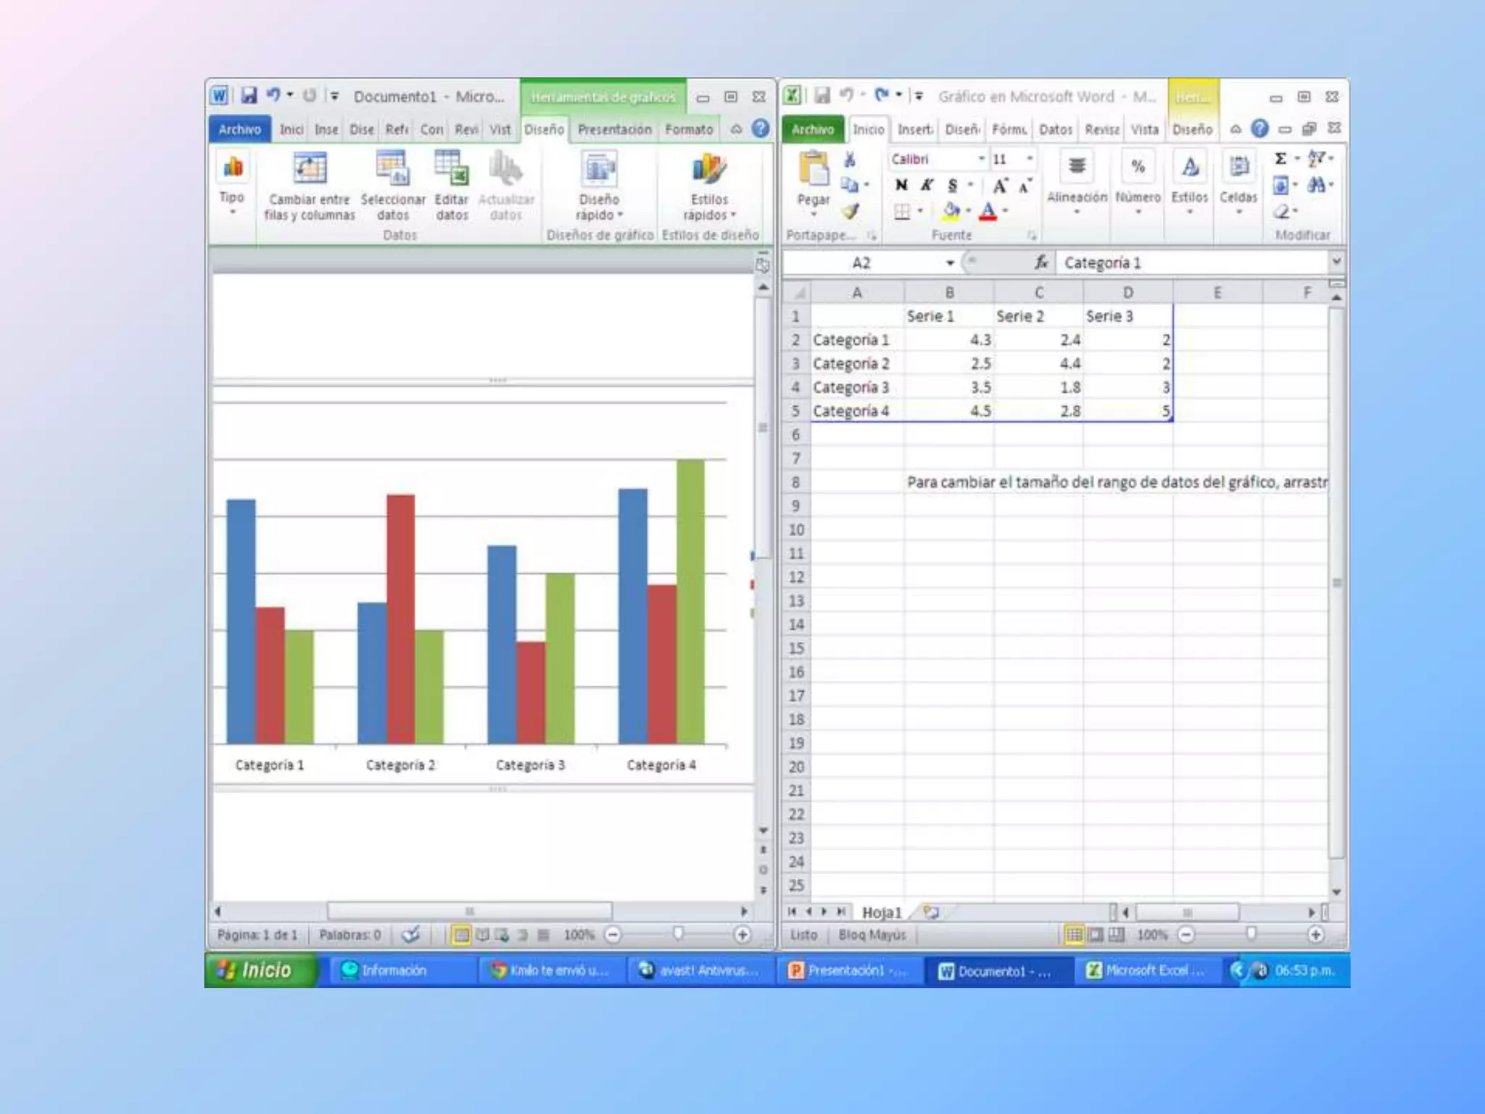
Task: Toggle underline S formatting in Excel
Action: (952, 186)
